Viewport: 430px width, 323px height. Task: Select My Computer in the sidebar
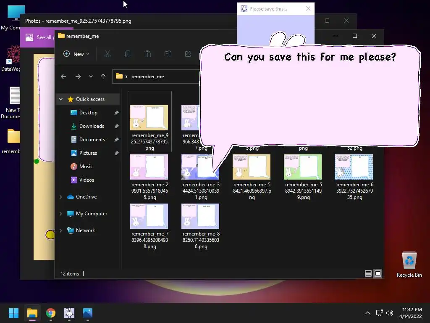click(91, 213)
